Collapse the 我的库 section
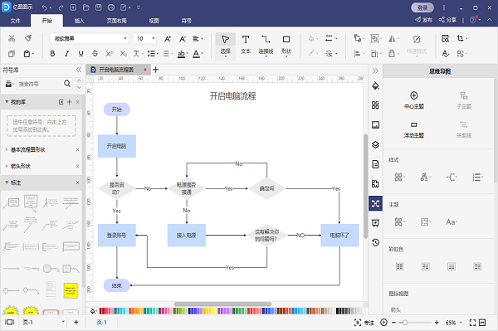 point(7,102)
